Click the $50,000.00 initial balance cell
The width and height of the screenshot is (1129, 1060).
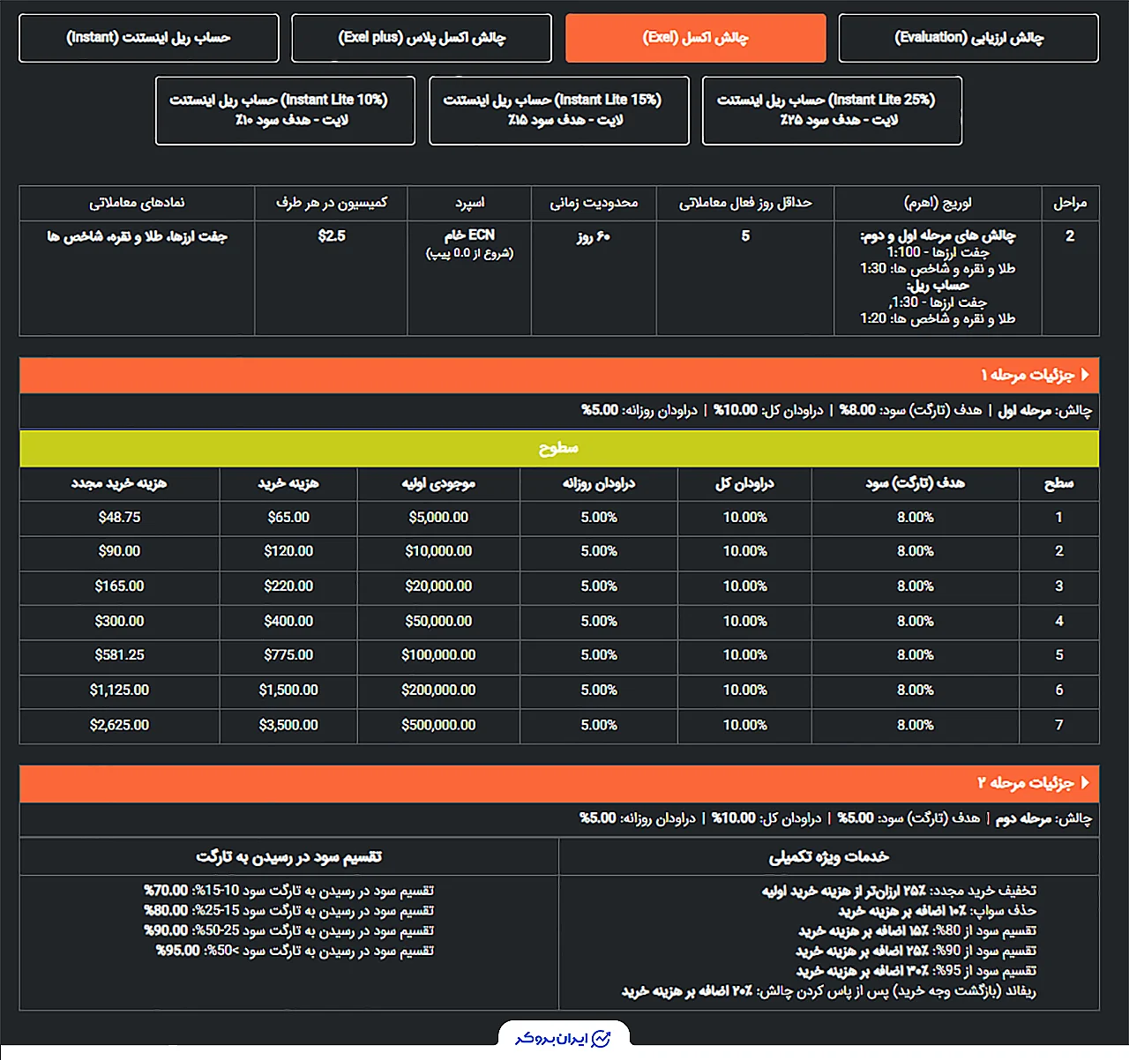[438, 622]
